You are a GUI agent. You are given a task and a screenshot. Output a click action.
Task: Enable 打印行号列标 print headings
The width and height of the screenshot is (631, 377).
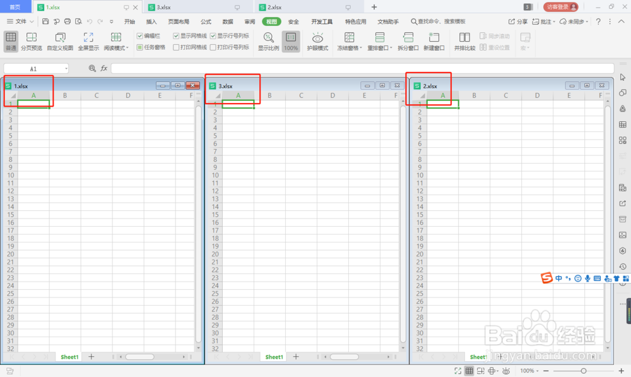pyautogui.click(x=230, y=47)
